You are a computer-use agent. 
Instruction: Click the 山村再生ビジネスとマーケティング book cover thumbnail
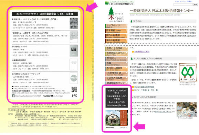[74, 78]
